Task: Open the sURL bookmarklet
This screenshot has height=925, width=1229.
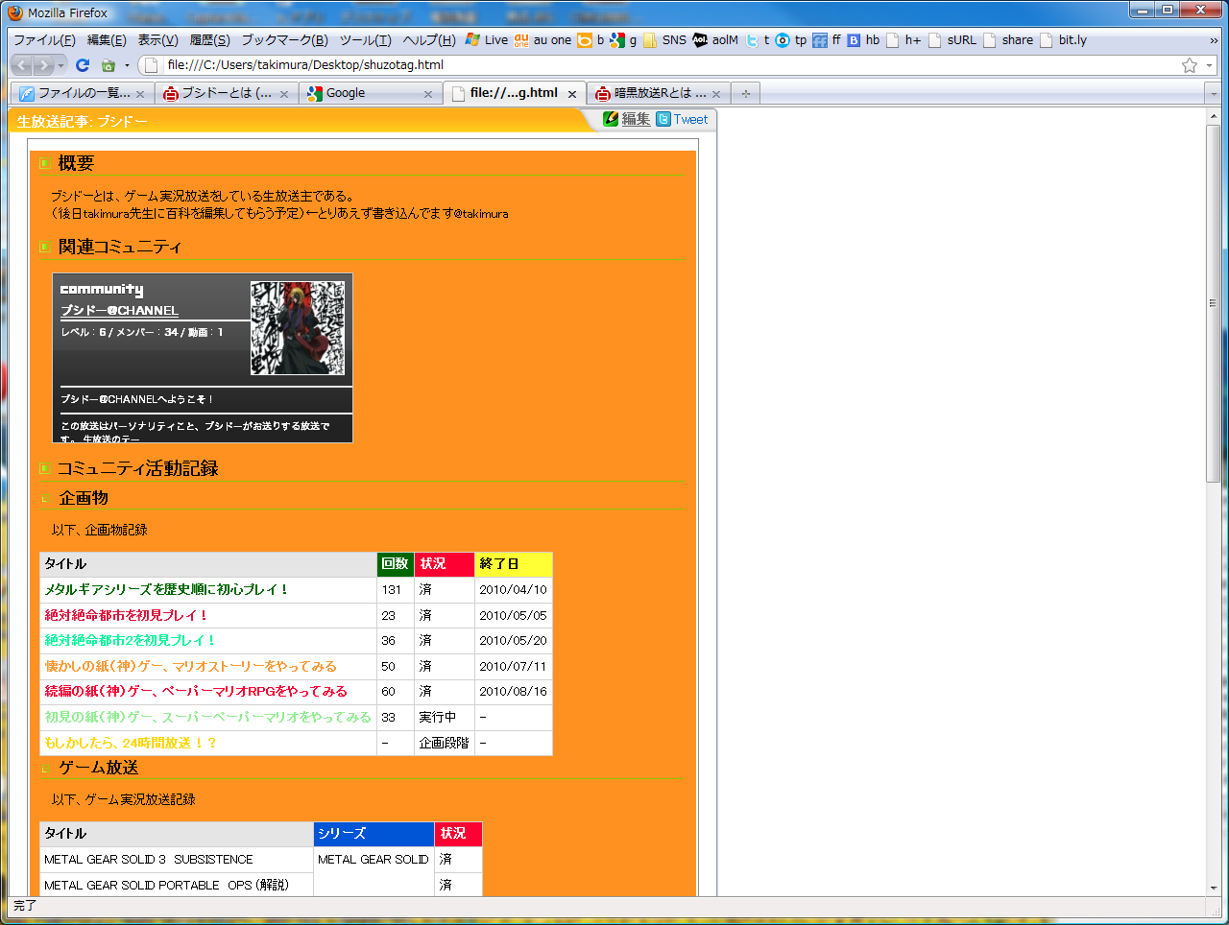Action: click(952, 40)
